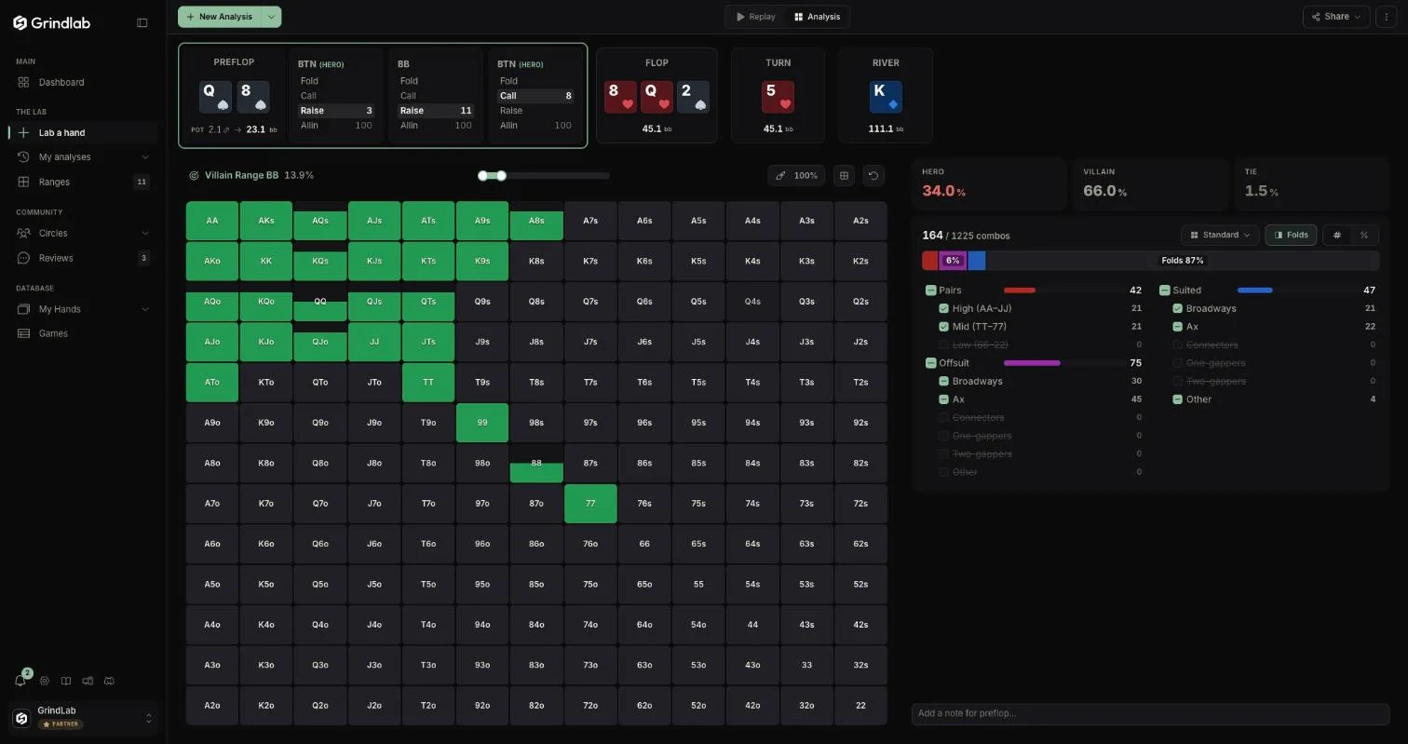Switch combos display to the # count

tap(1337, 235)
